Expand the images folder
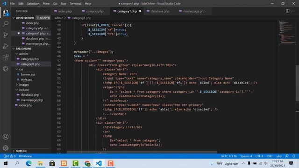The width and height of the screenshot is (299, 168). (x=17, y=84)
